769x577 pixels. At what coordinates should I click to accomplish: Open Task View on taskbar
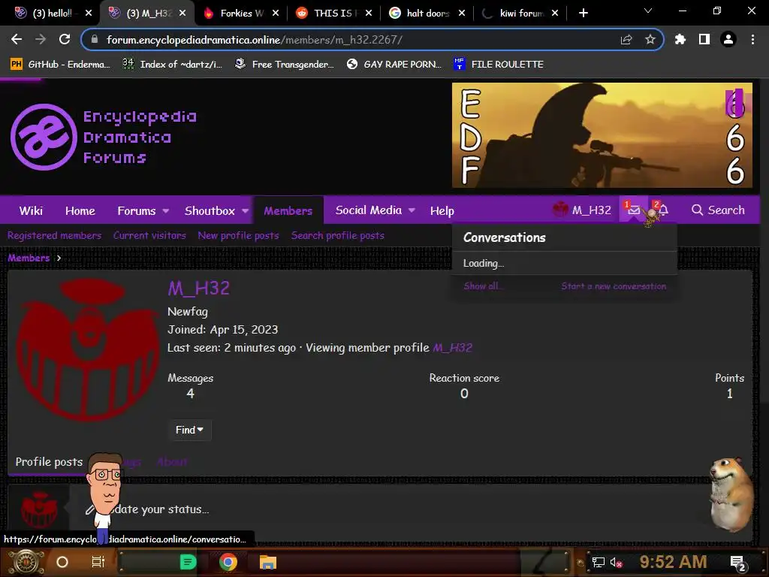pyautogui.click(x=98, y=562)
